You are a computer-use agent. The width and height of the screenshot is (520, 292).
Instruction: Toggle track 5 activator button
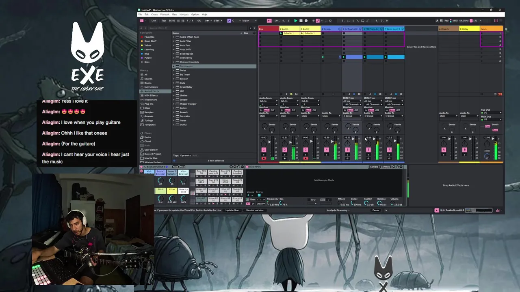coord(347,150)
